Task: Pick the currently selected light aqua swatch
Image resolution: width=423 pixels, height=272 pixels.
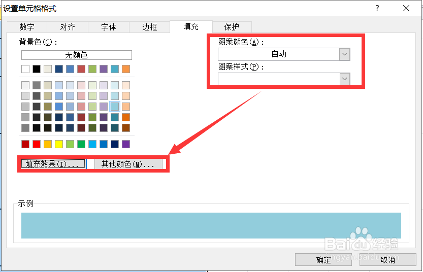Action: tap(115, 107)
